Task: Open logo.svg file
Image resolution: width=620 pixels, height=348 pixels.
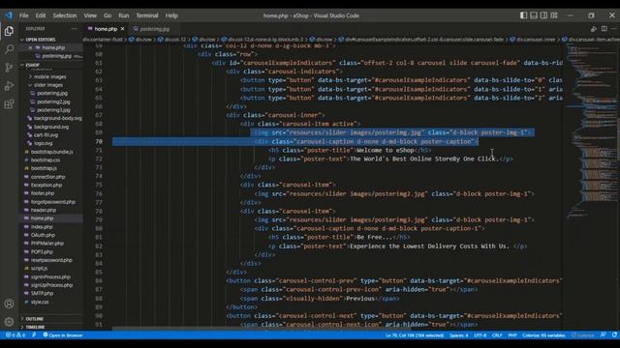Action: click(43, 143)
